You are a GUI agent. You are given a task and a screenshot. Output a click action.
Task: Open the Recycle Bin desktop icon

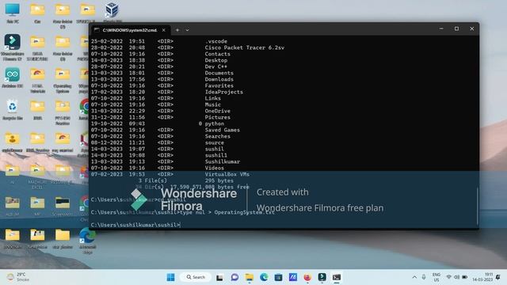13,110
